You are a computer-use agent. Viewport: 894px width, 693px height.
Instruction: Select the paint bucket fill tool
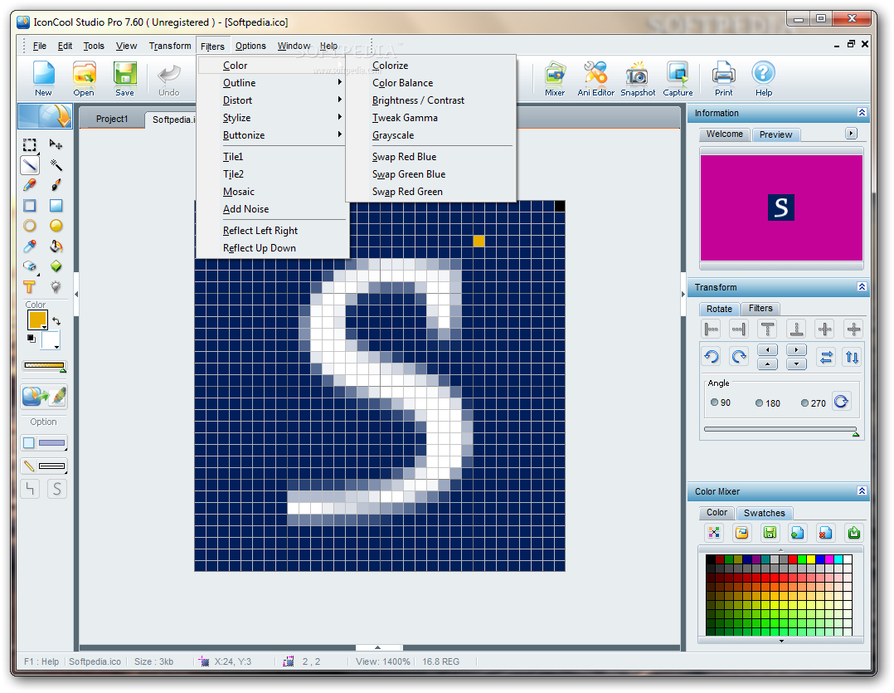pos(56,246)
